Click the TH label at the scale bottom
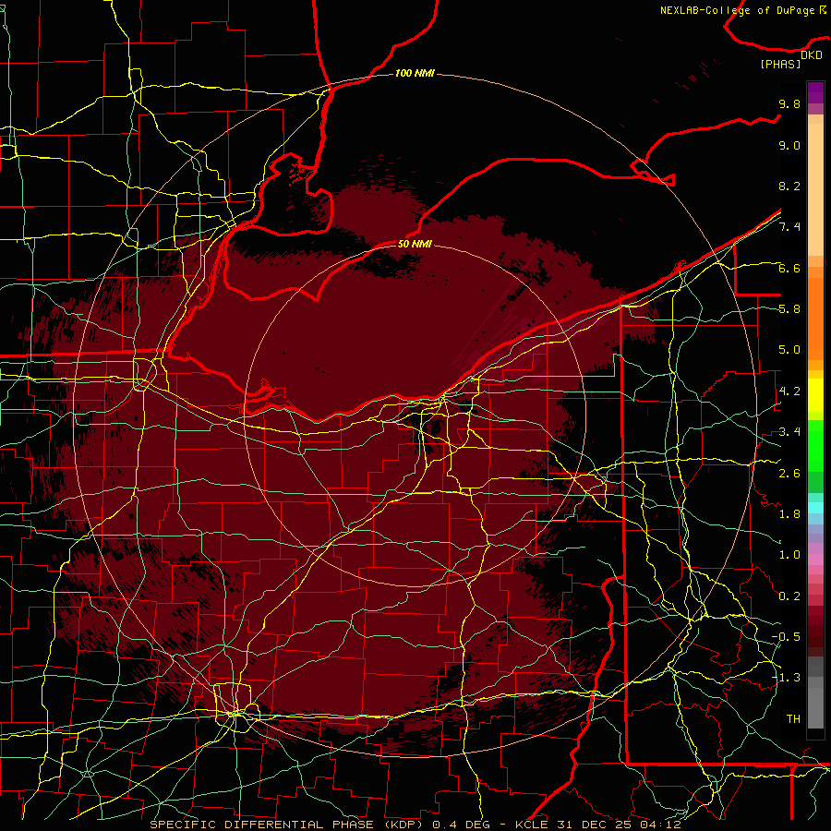The width and height of the screenshot is (831, 831). click(x=793, y=719)
